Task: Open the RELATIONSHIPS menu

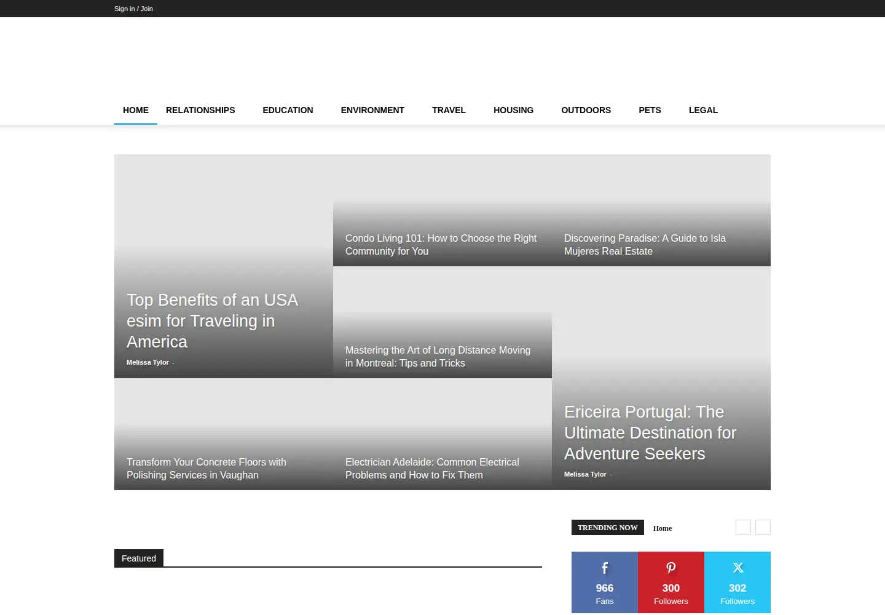Action: click(x=200, y=110)
